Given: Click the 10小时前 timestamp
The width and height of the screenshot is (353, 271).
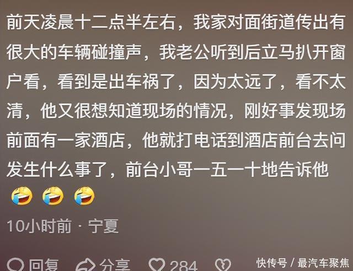Looking at the screenshot, I should tap(39, 226).
